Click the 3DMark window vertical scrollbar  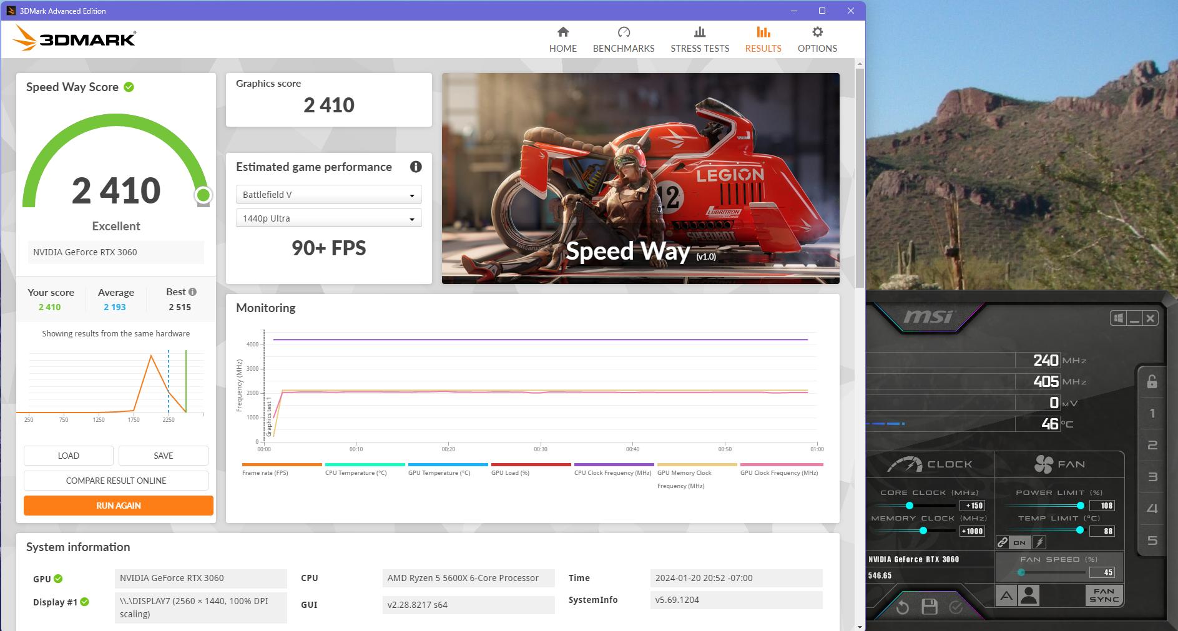pyautogui.click(x=860, y=178)
